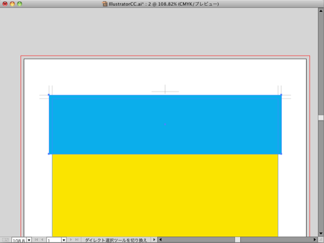Click the blue rectangle's center point
This screenshot has height=243, width=324.
165,124
